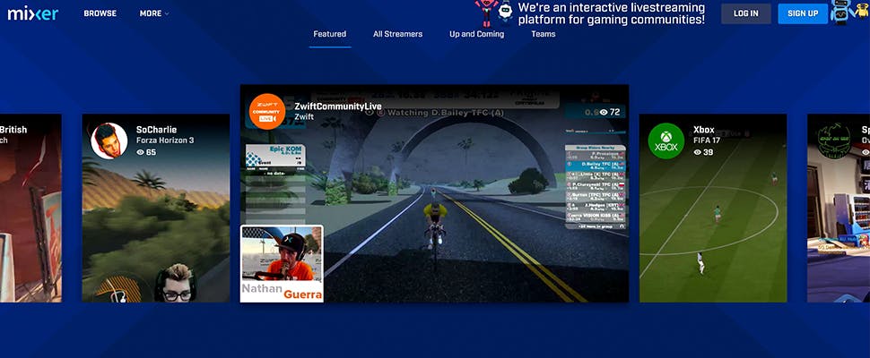Click SoCharlie's 65 viewer count
Screen dimensions: 870x358
pos(146,151)
